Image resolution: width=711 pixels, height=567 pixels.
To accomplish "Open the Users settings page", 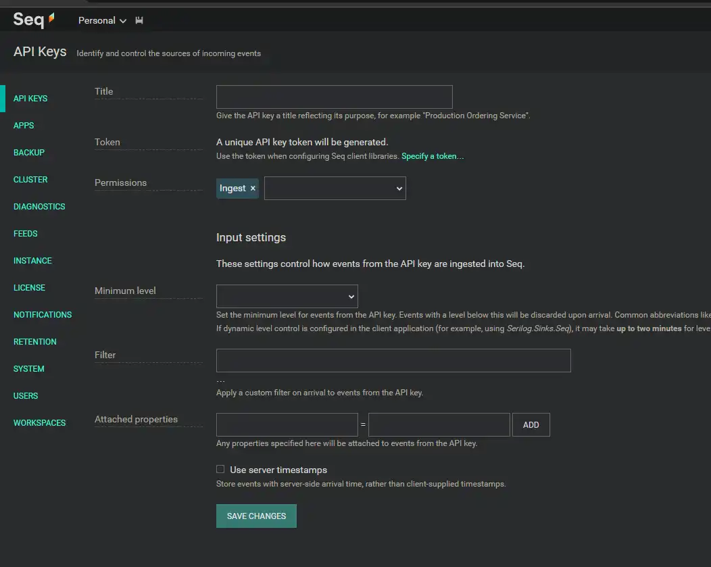I will [x=26, y=395].
